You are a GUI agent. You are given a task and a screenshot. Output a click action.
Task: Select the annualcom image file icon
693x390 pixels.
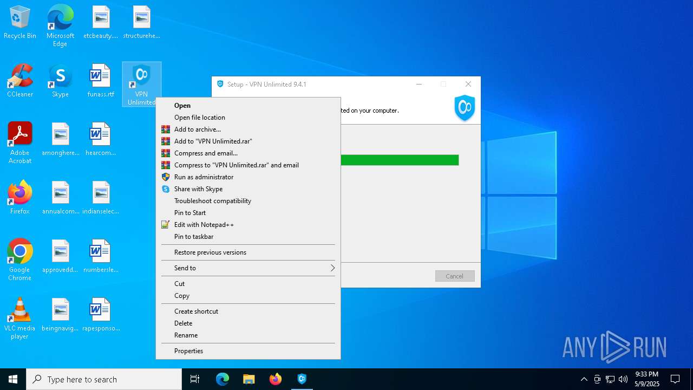60,198
